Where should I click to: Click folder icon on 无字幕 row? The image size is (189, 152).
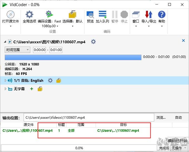coord(40,89)
